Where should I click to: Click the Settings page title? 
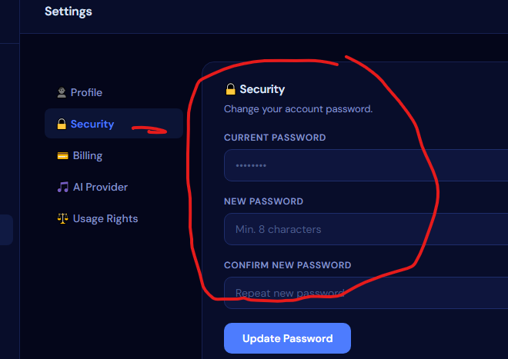[69, 12]
